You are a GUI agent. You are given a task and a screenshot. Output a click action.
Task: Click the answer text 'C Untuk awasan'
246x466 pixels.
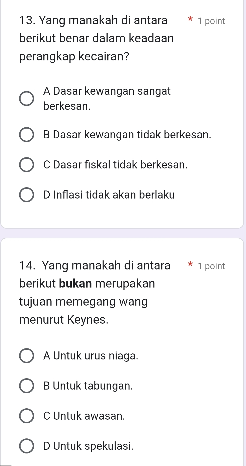click(84, 416)
